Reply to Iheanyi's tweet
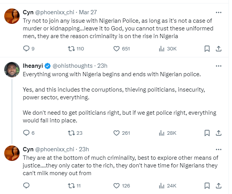 coord(27,133)
